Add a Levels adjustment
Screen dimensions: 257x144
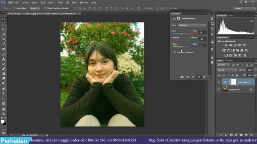tap(230, 45)
